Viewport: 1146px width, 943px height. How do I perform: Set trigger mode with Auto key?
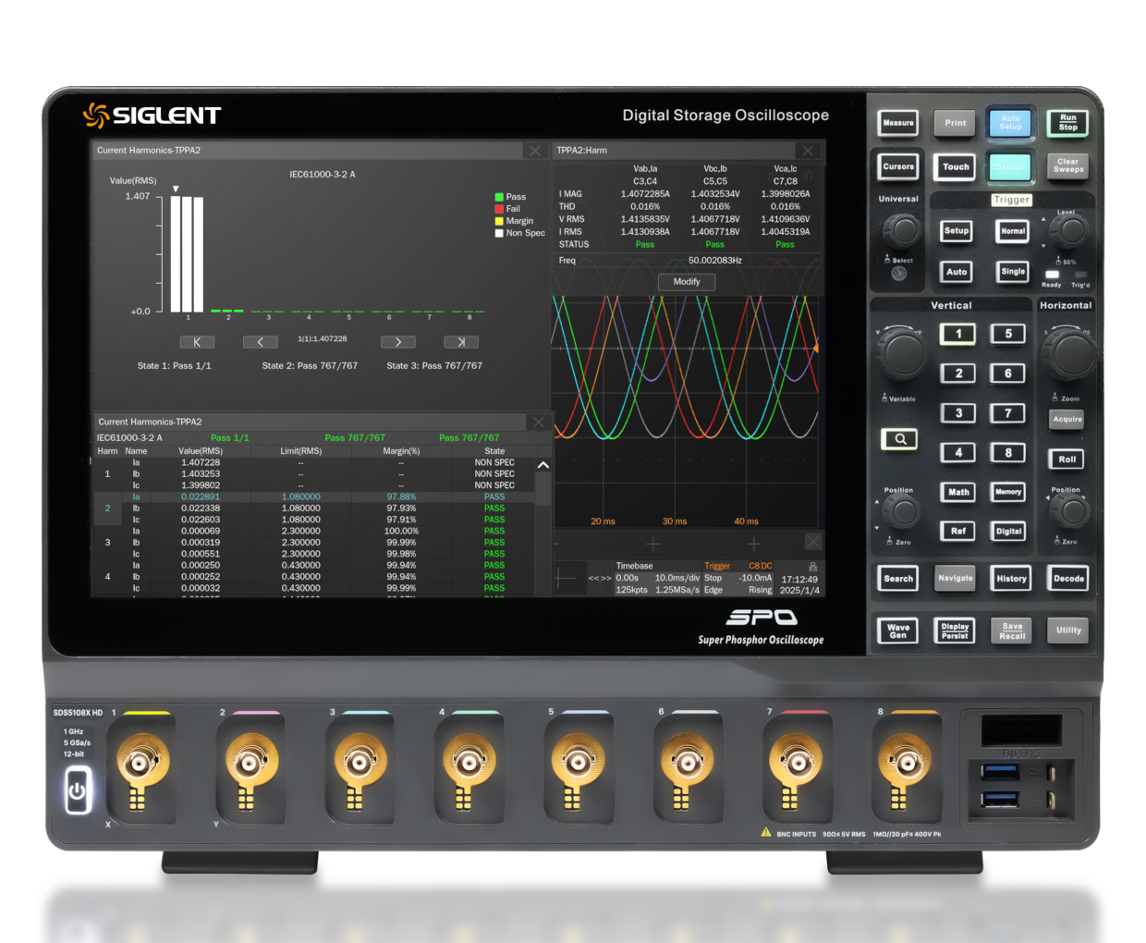(957, 272)
